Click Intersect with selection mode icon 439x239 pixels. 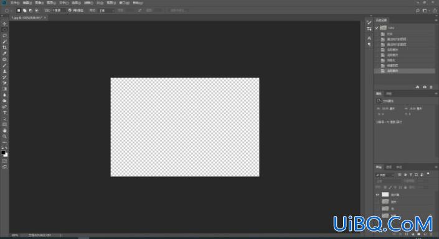(36, 11)
